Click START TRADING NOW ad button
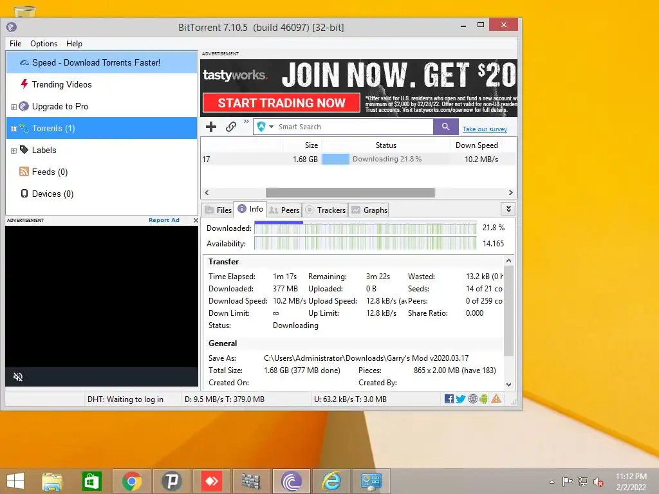Image resolution: width=659 pixels, height=494 pixels. pos(281,103)
